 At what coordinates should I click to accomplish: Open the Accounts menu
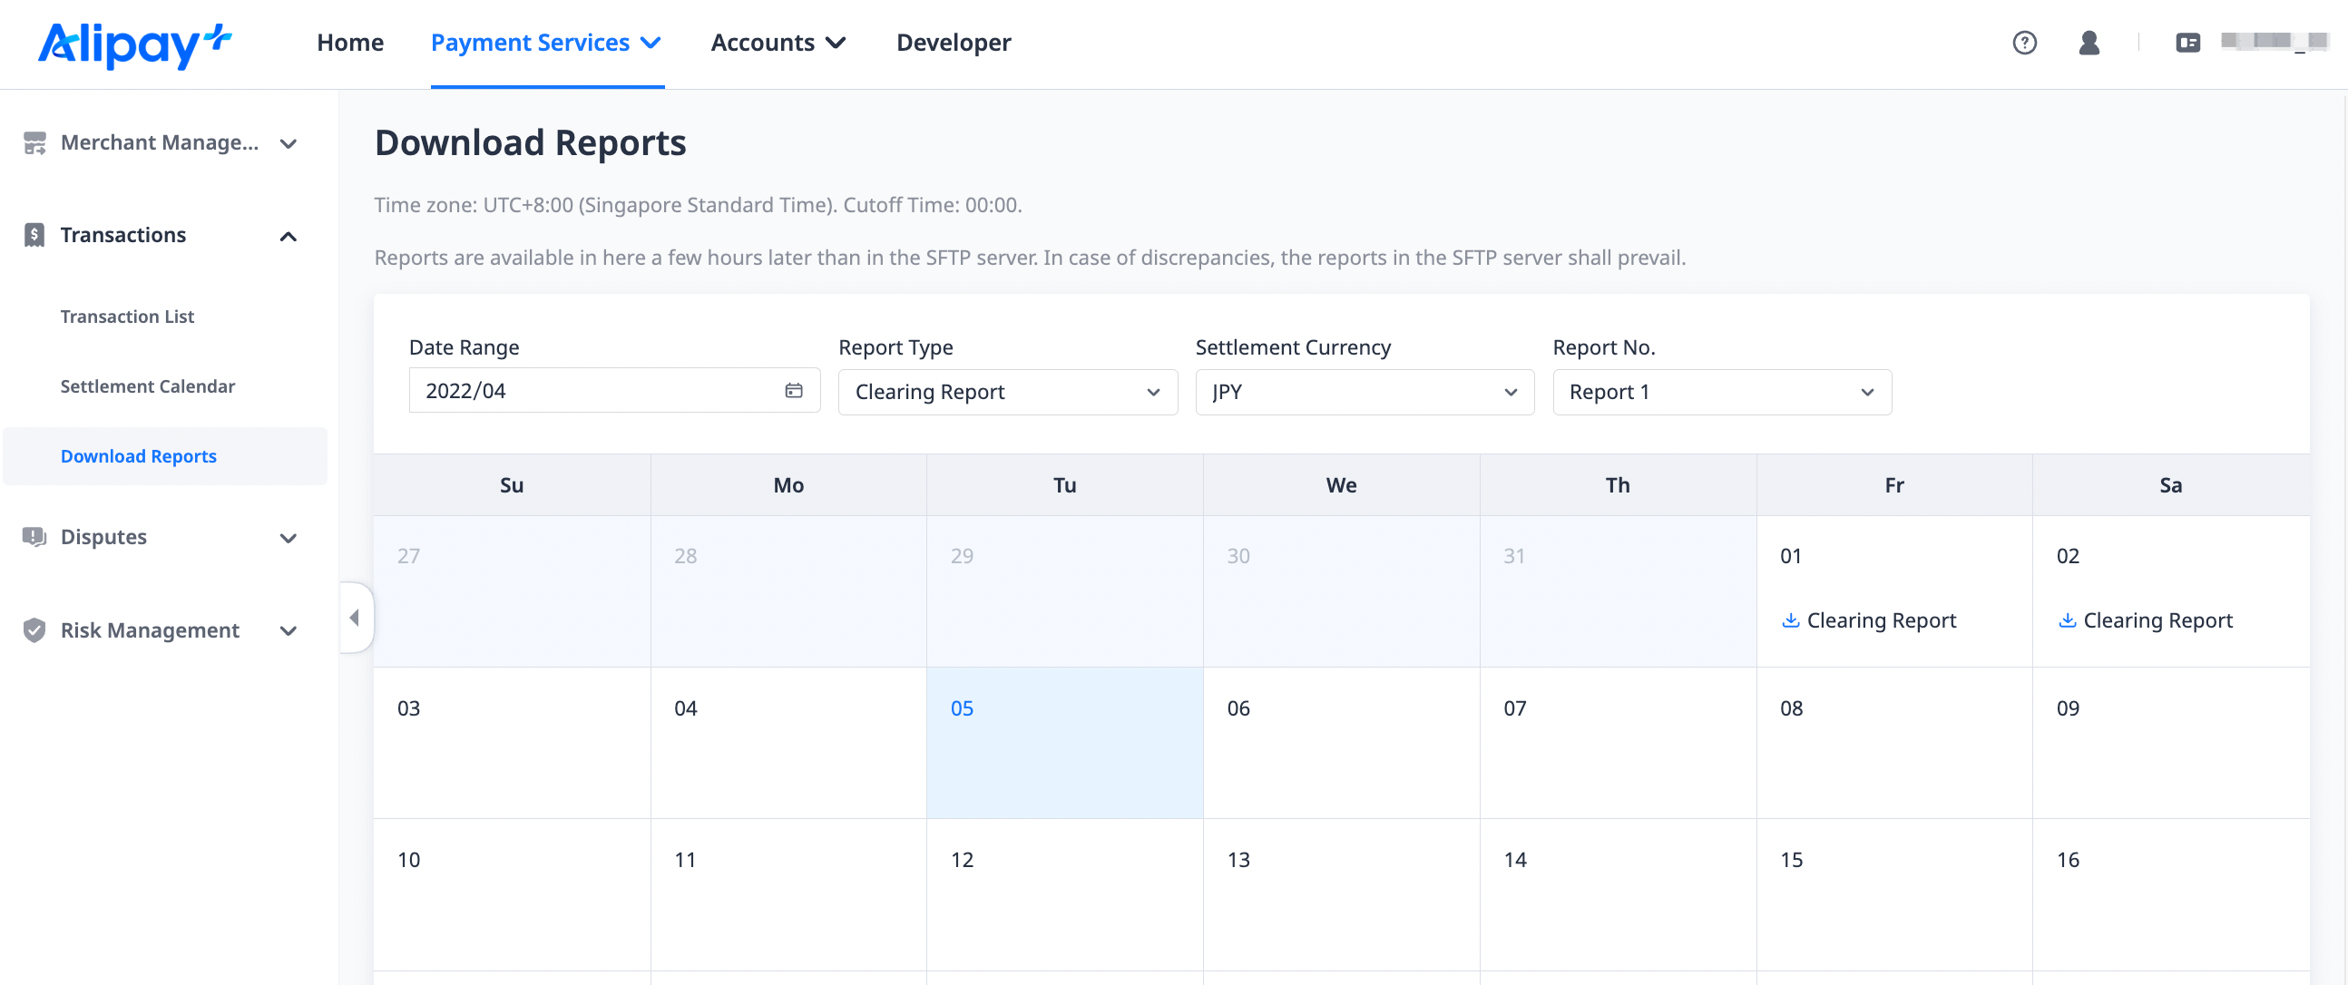(x=778, y=43)
